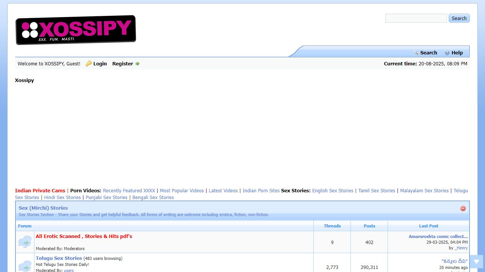Screen dimensions: 485x272
Task: Click the Posts column header
Action: [x=369, y=226]
